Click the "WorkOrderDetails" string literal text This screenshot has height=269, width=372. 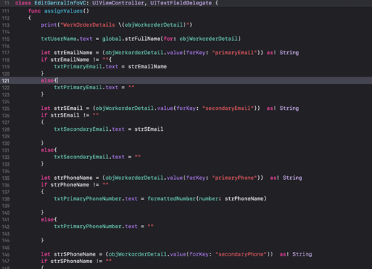[x=89, y=25]
